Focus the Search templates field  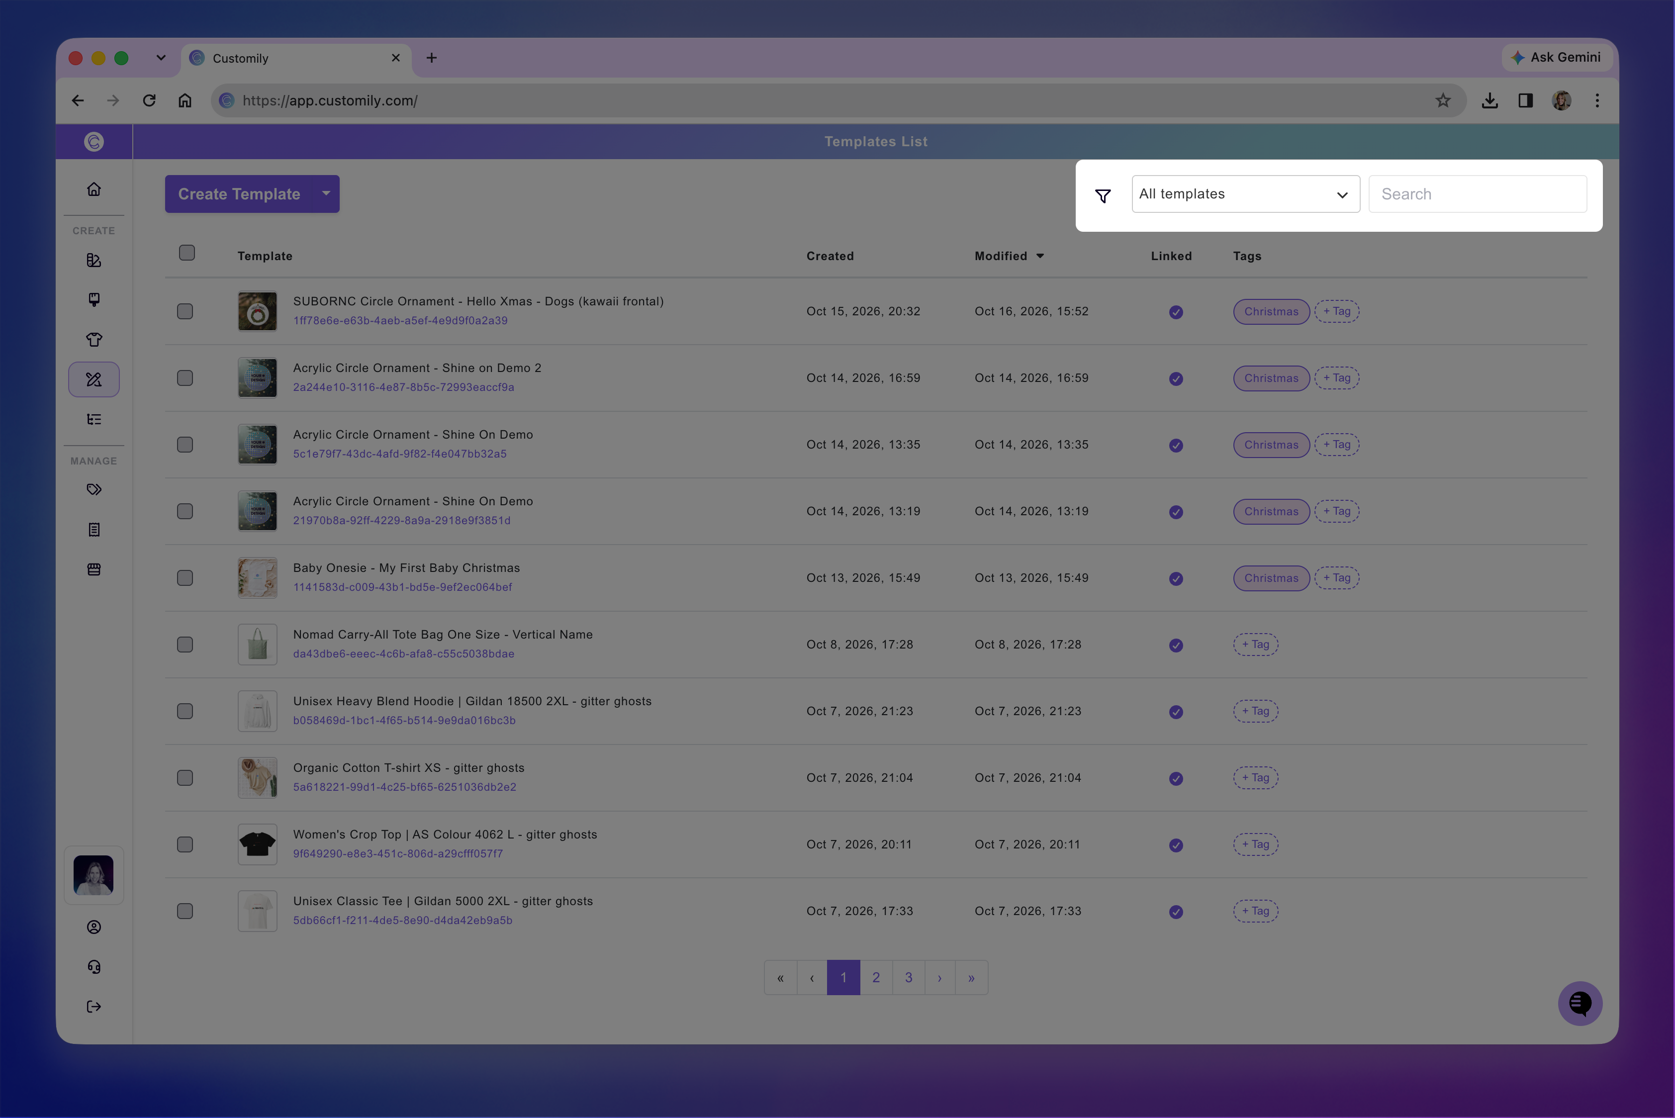(x=1477, y=194)
